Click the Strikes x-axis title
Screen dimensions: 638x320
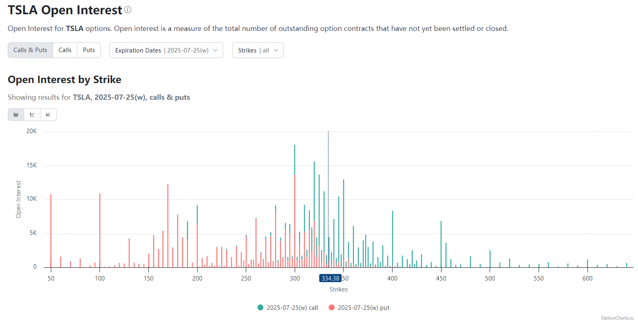tap(339, 289)
